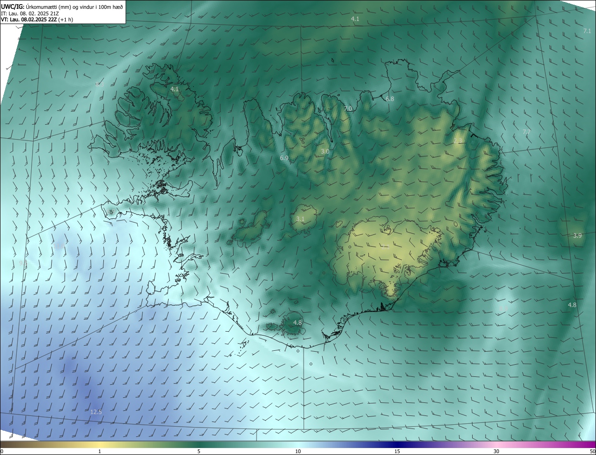Click the 3.1 value label on the glacier
This screenshot has width=596, height=455.
coord(300,219)
